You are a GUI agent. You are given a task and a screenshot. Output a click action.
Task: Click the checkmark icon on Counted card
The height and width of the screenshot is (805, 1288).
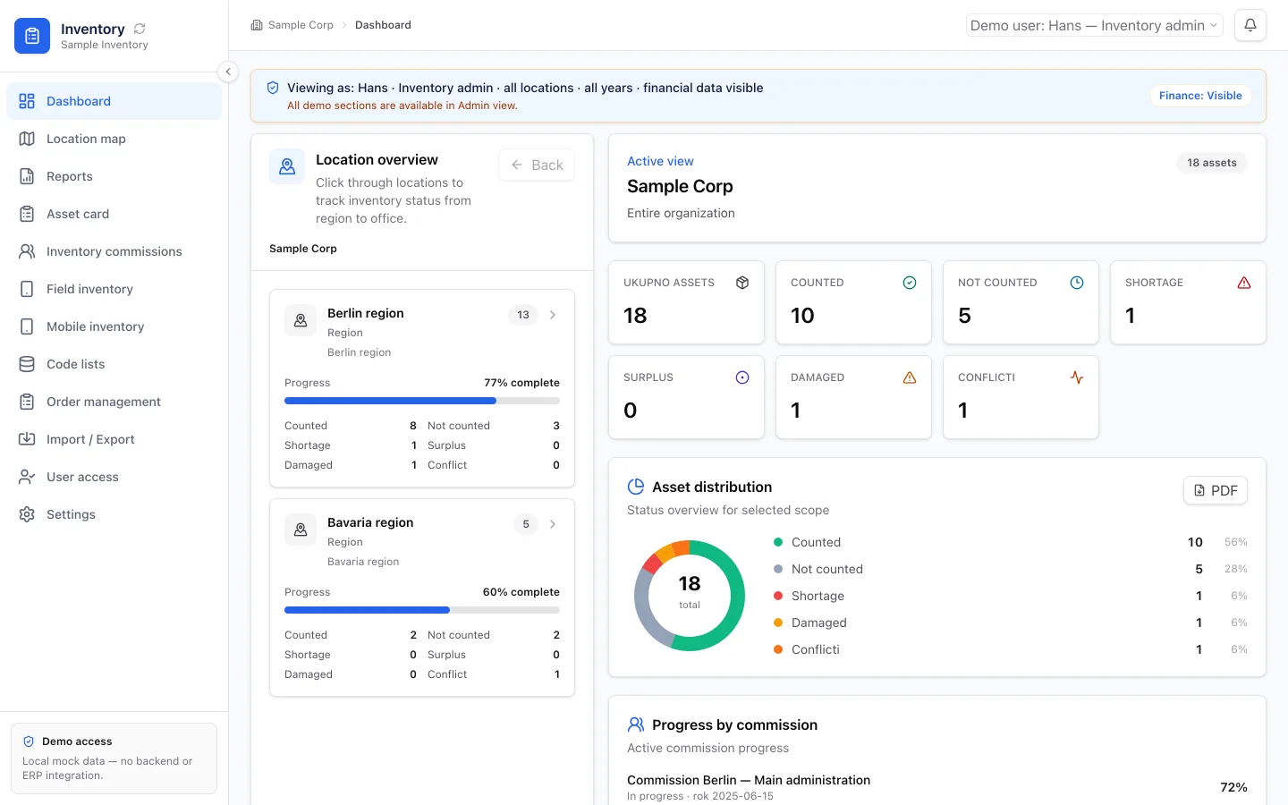pos(910,283)
